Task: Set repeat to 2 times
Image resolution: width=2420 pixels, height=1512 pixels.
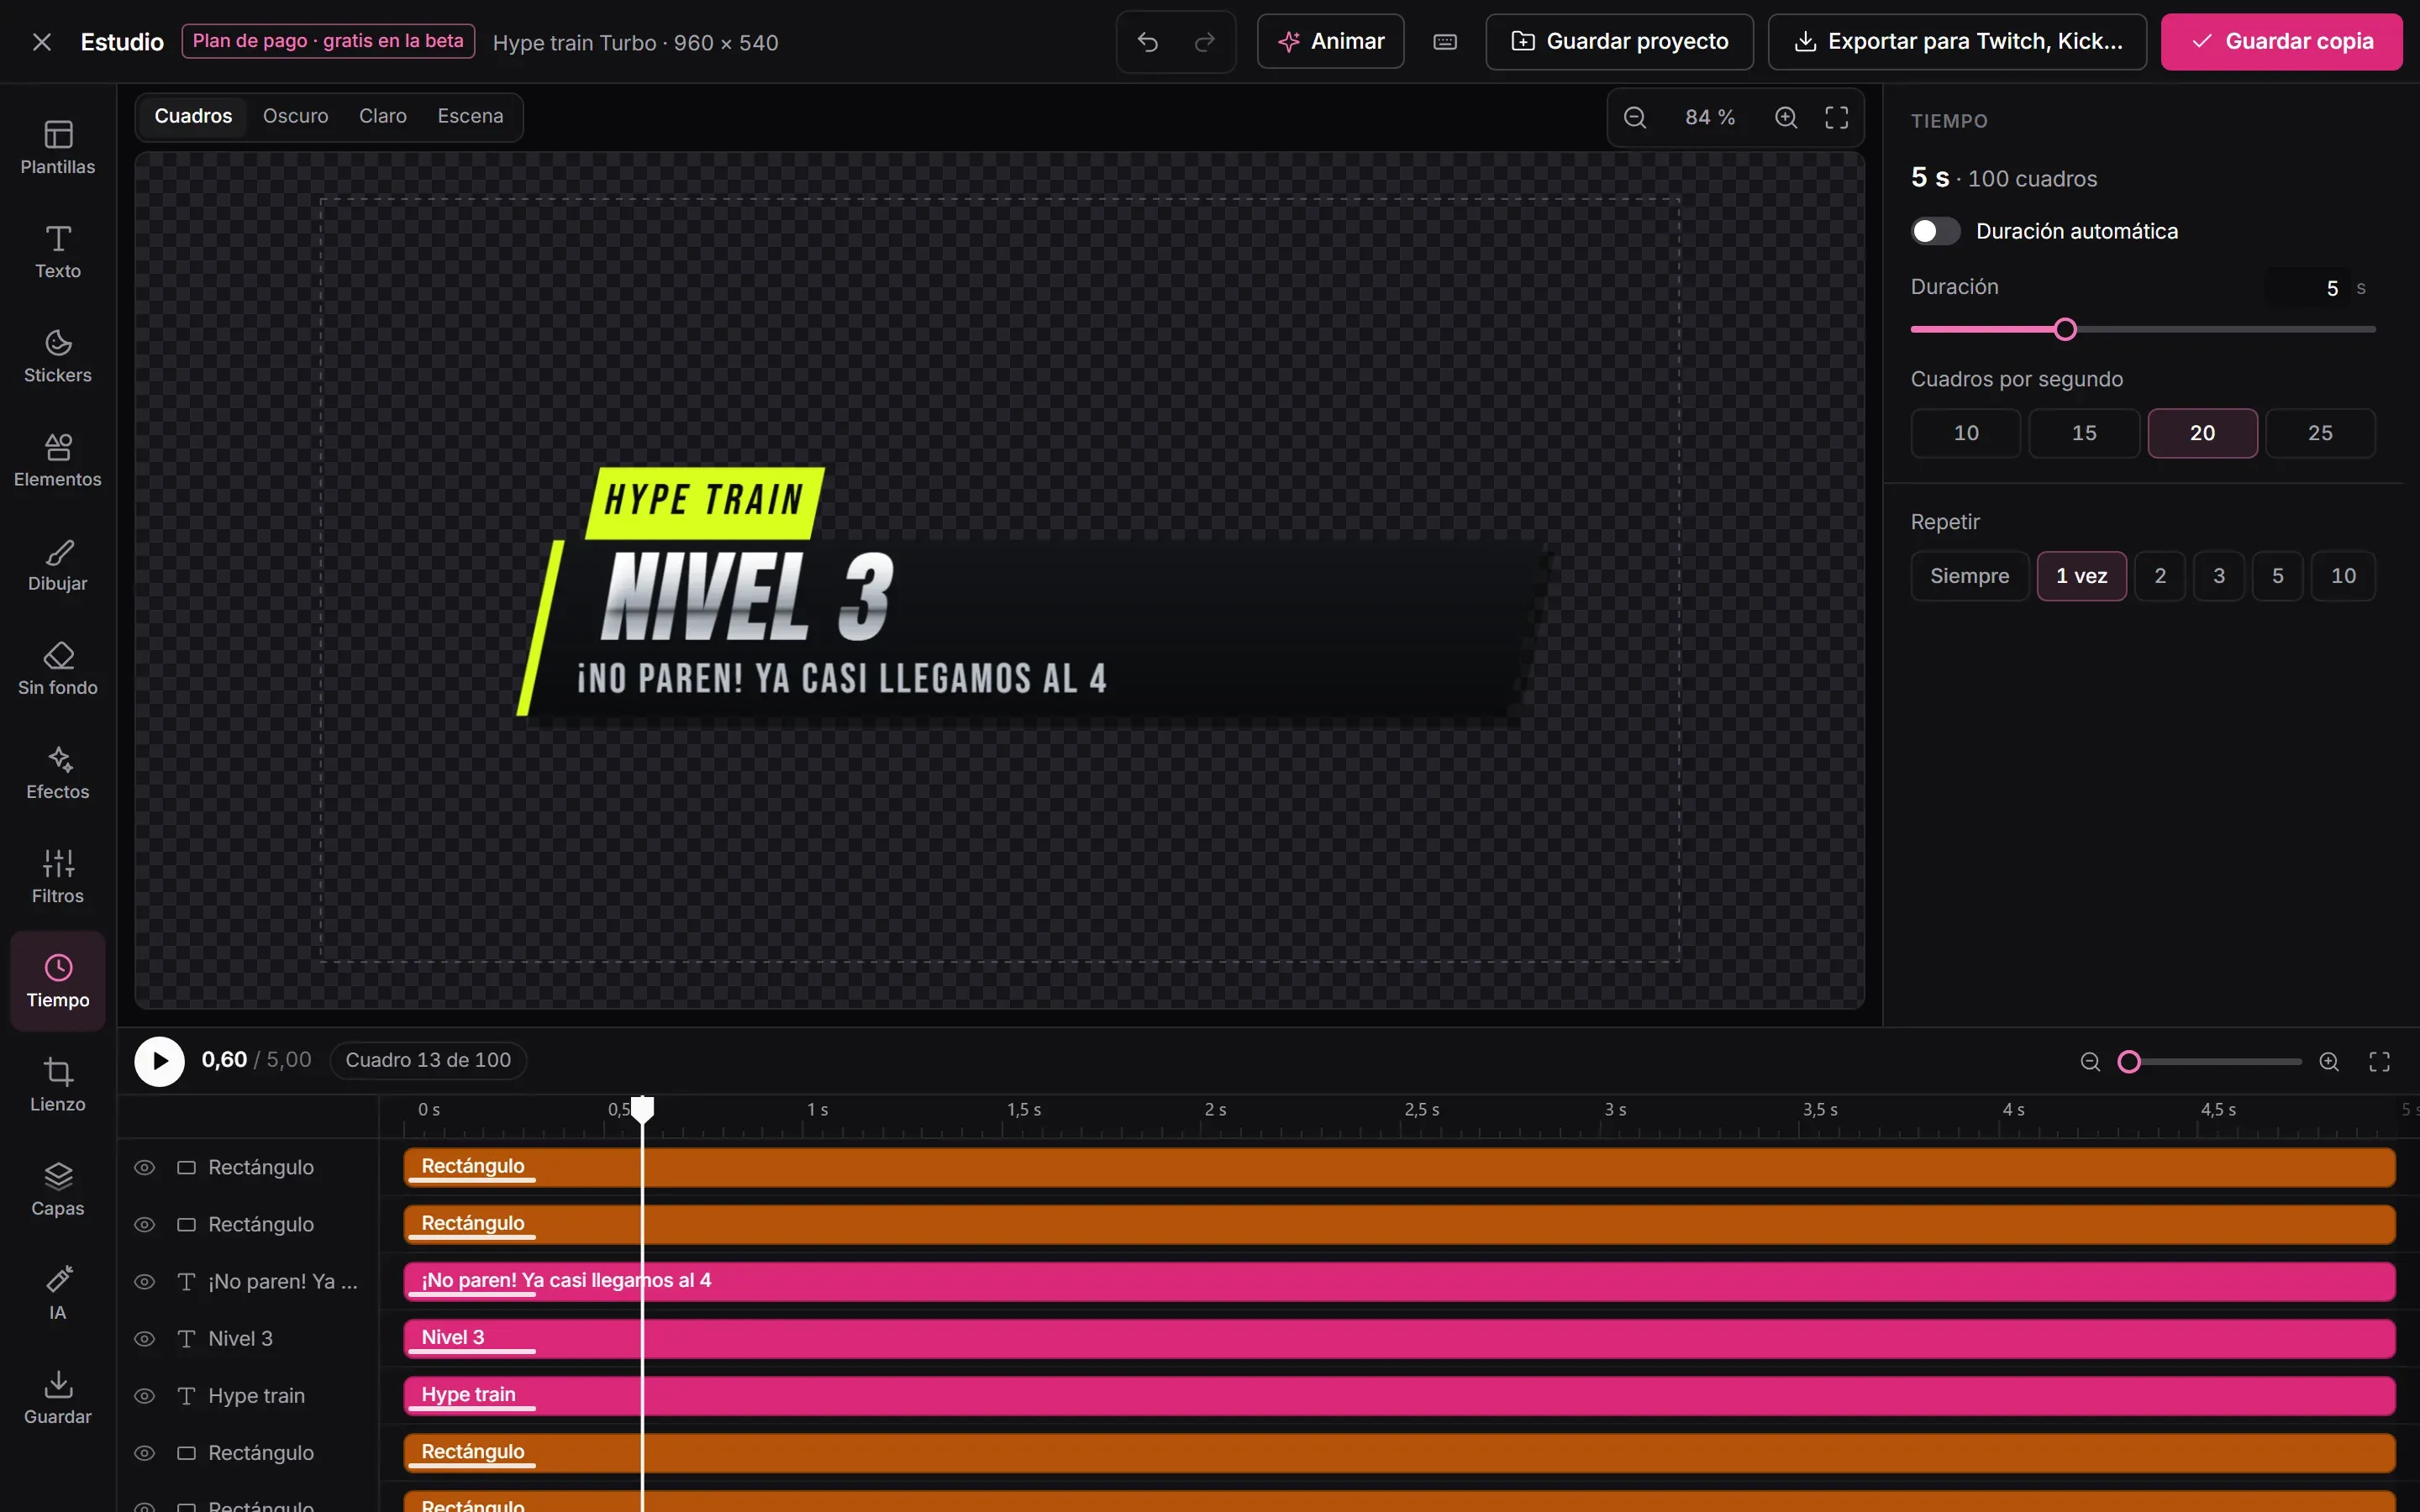Action: point(2160,576)
